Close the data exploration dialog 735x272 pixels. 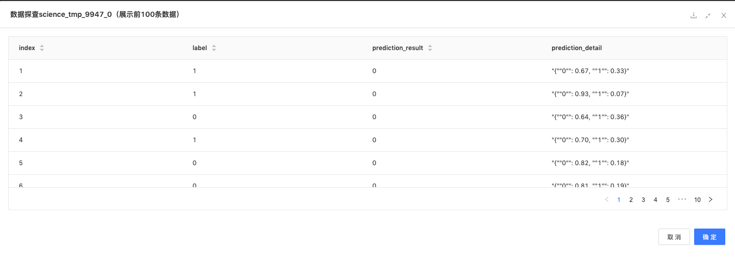723,15
